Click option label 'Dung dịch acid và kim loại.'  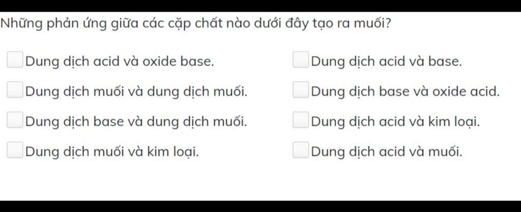point(396,122)
